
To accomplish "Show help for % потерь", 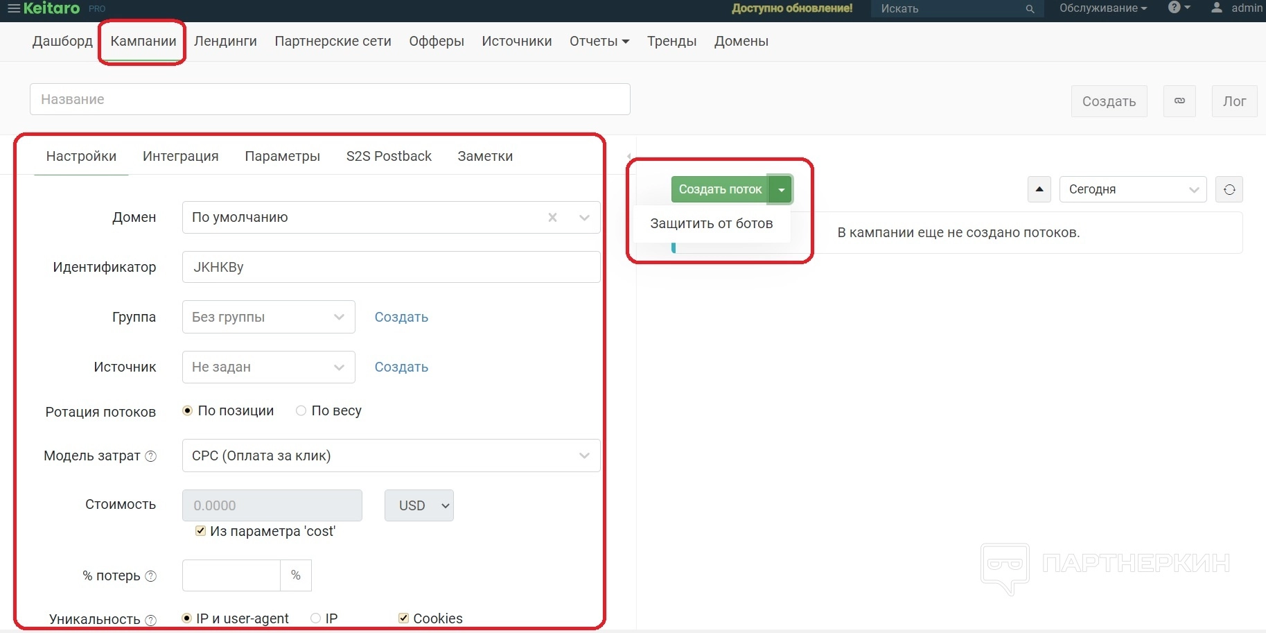I will point(150,576).
